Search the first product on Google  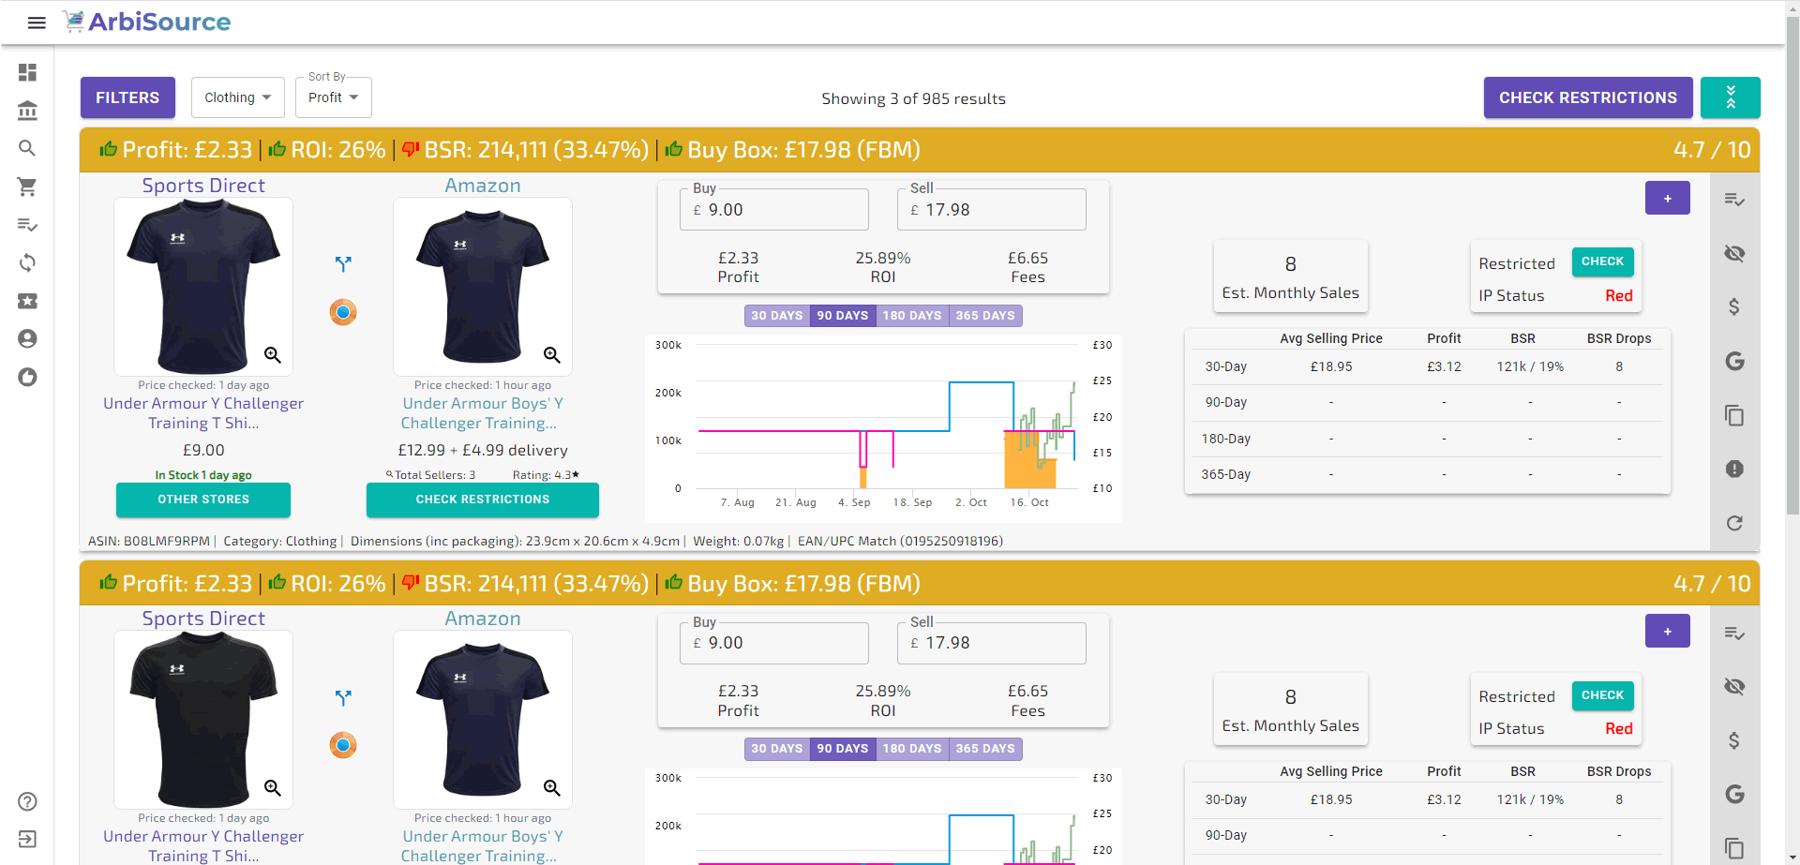[1734, 361]
